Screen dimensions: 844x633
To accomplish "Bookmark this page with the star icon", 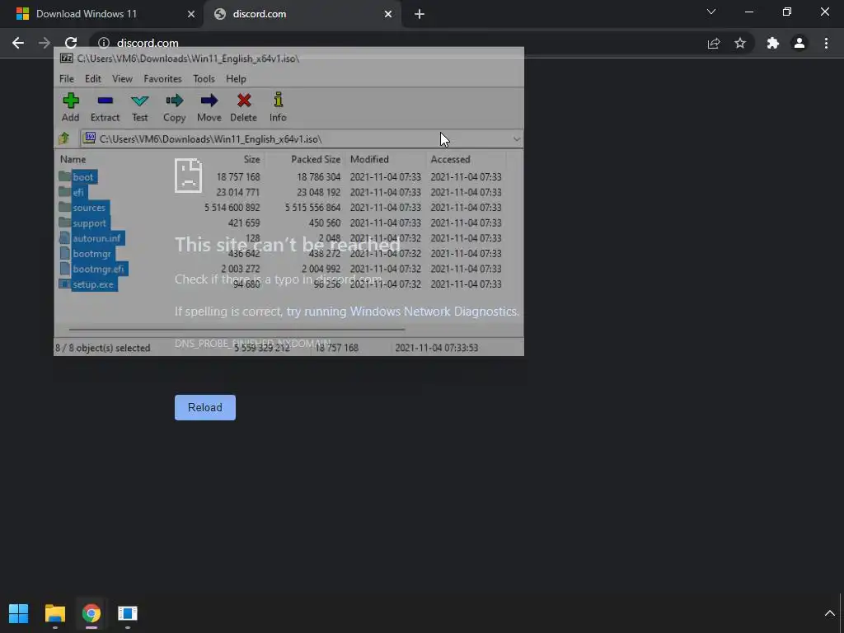I will tap(740, 43).
